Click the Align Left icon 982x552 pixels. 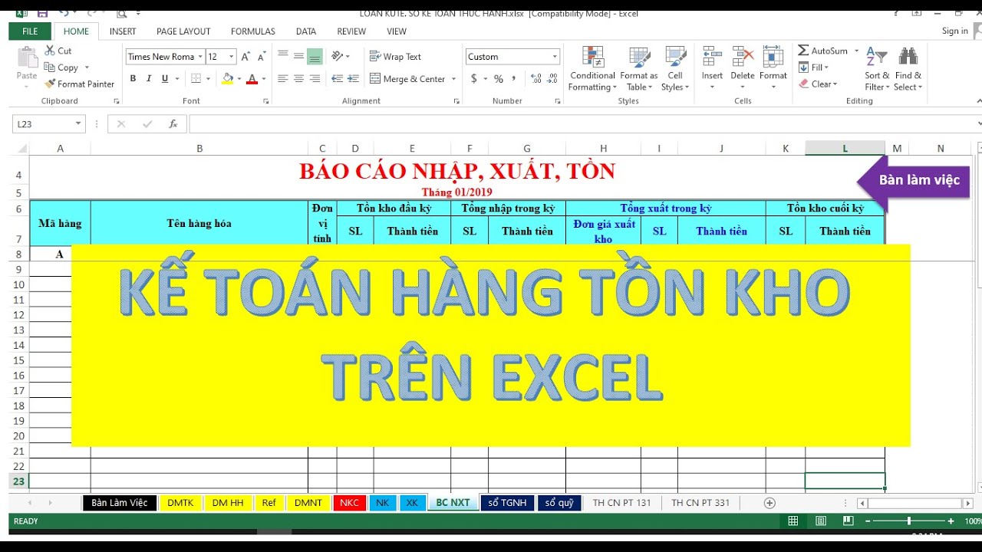click(282, 79)
